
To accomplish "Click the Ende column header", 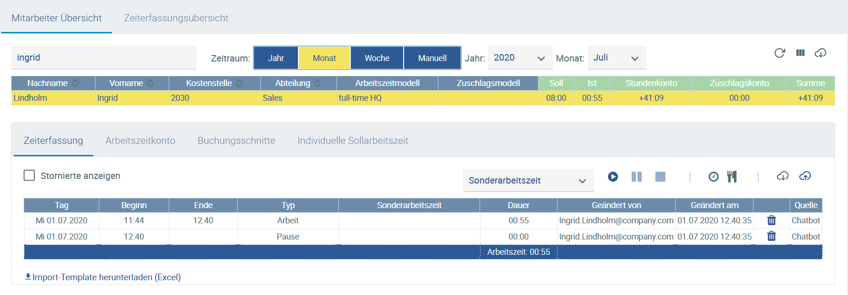I will [x=203, y=205].
